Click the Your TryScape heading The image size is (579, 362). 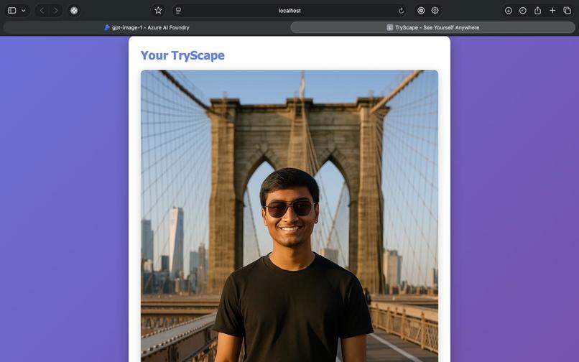pyautogui.click(x=182, y=55)
